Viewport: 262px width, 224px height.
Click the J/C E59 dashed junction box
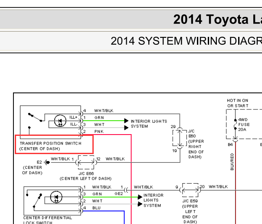click(190, 190)
